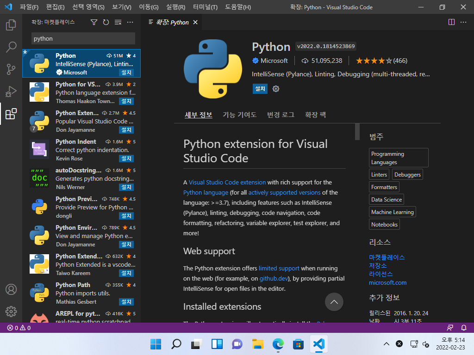Open the limited support link
Viewport: 474px width, 355px height.
279,269
